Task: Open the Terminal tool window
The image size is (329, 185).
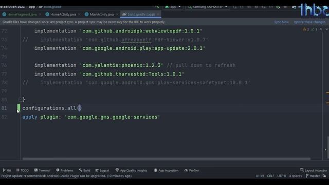Action: [42, 170]
